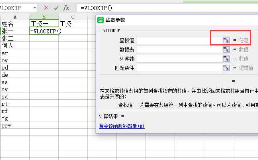The width and height of the screenshot is (258, 160).
Task: Click into the 匹配条件 input field
Action: [180, 68]
